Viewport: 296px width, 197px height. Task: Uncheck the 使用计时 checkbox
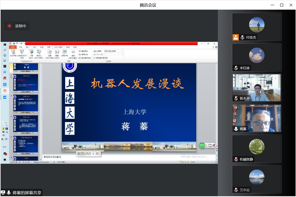pyautogui.click(x=80, y=54)
